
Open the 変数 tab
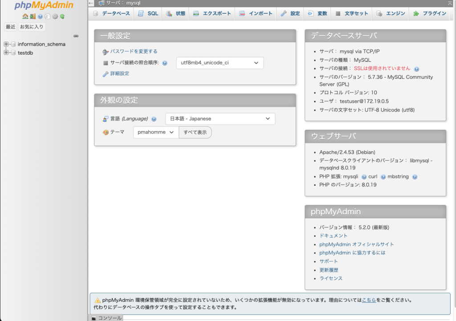coord(317,13)
